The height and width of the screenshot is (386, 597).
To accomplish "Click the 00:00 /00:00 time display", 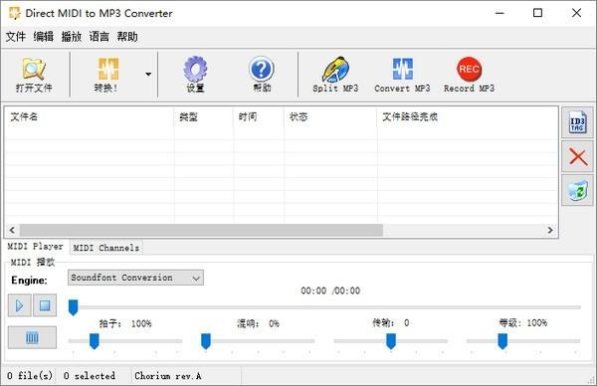I will pos(330,290).
